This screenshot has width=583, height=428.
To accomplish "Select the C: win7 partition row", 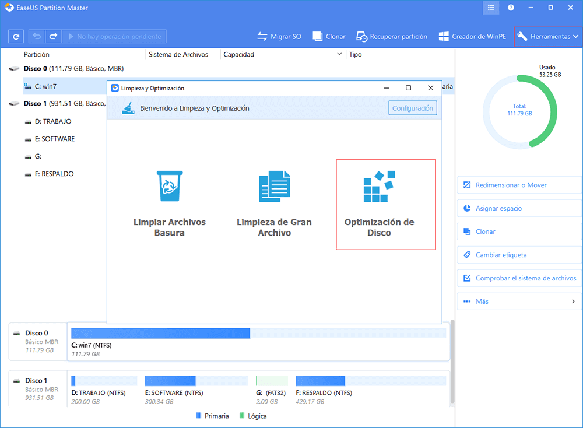I will [x=65, y=86].
